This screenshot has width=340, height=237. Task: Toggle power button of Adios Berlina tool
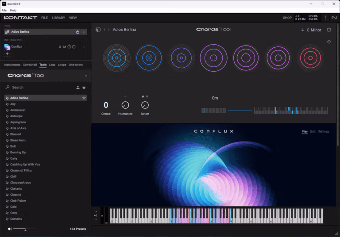77,32
